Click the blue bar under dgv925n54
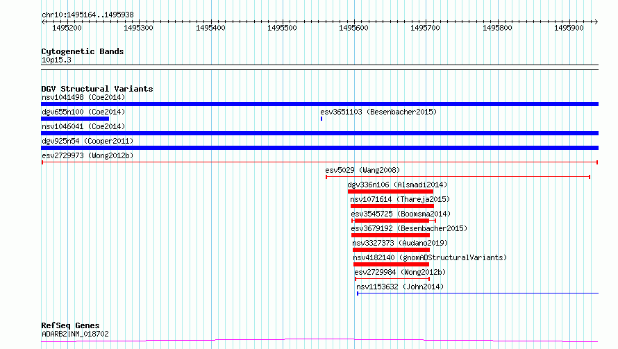This screenshot has width=618, height=349. click(319, 148)
